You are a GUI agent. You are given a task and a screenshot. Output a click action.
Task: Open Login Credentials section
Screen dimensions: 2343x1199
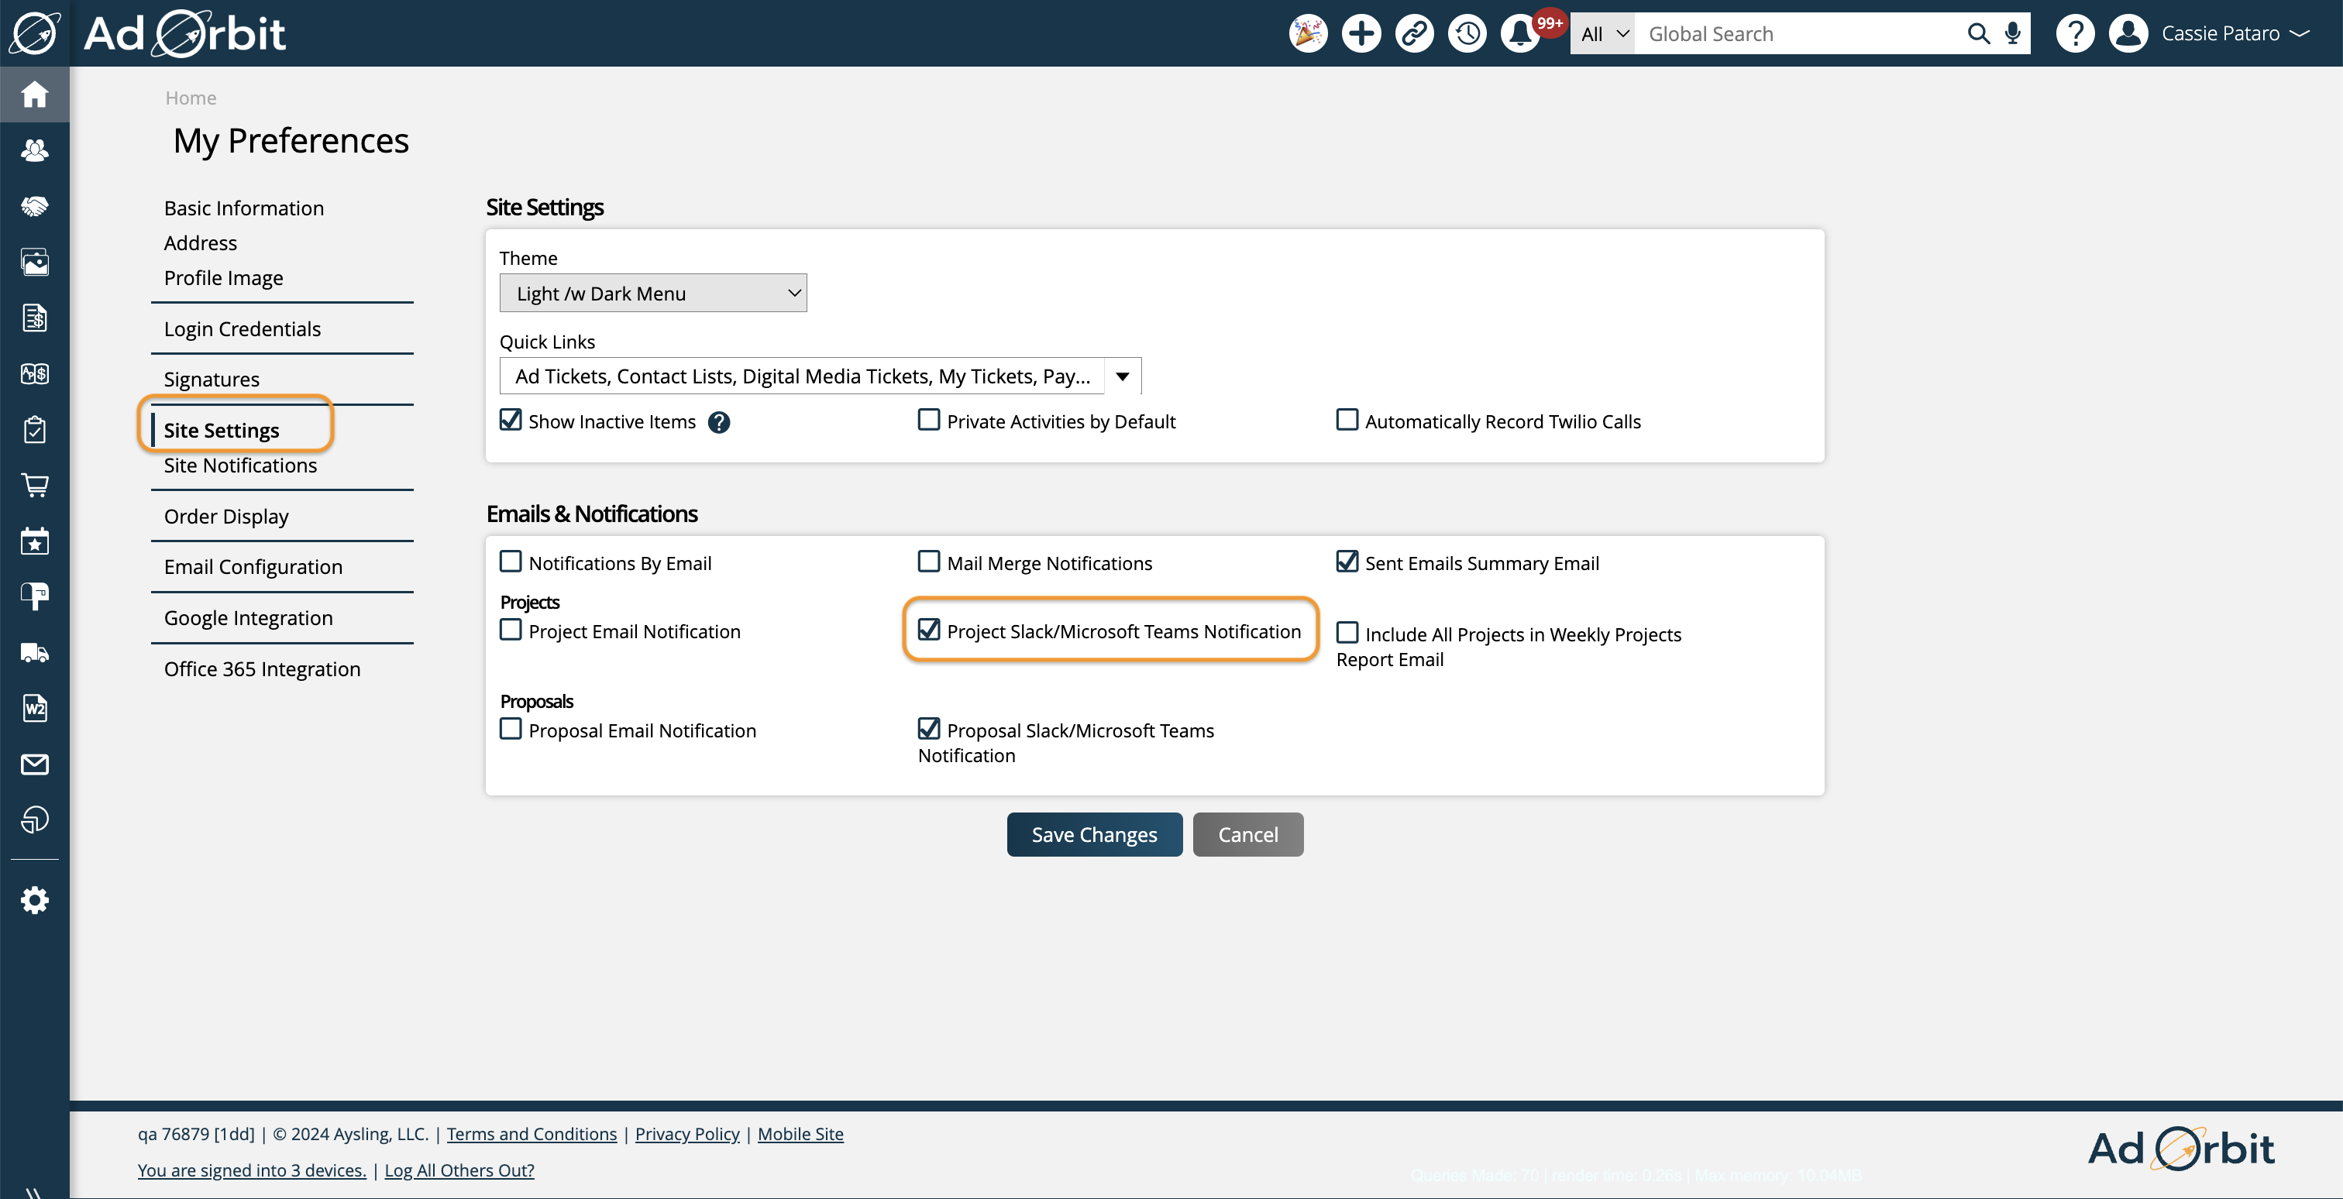coord(242,329)
